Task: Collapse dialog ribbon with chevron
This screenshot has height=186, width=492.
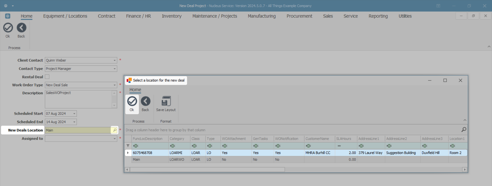Action: [x=465, y=120]
